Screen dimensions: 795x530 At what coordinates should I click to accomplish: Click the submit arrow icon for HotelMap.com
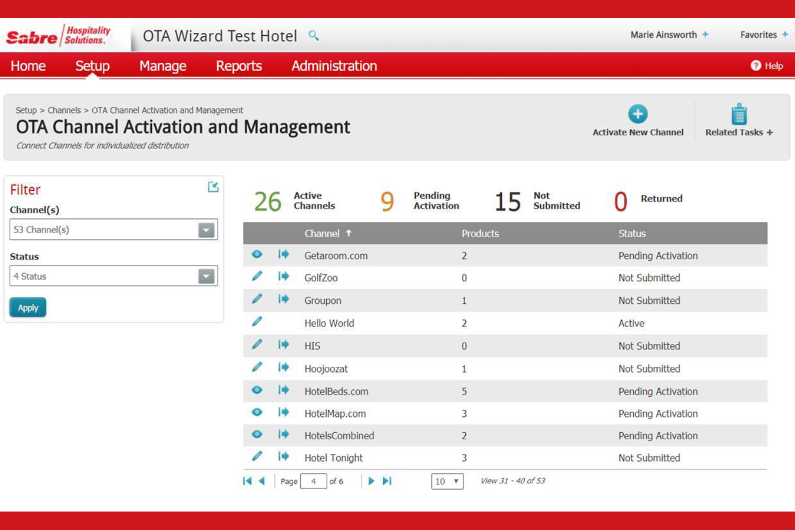click(284, 412)
